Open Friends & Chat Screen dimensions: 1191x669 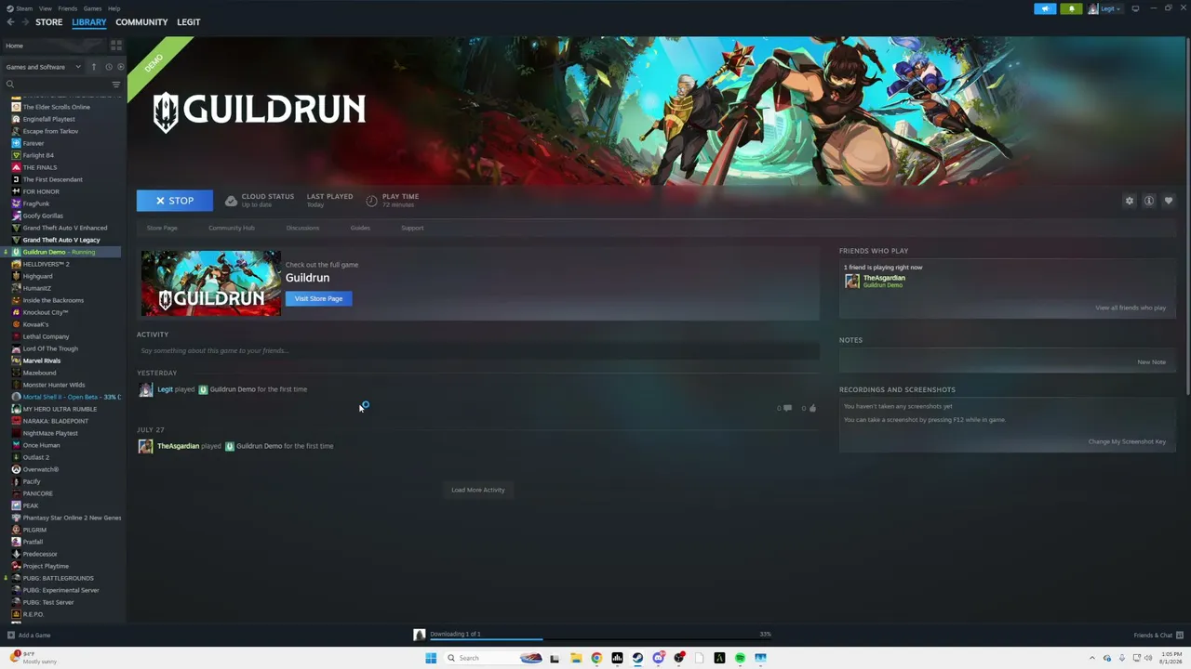(x=1158, y=636)
